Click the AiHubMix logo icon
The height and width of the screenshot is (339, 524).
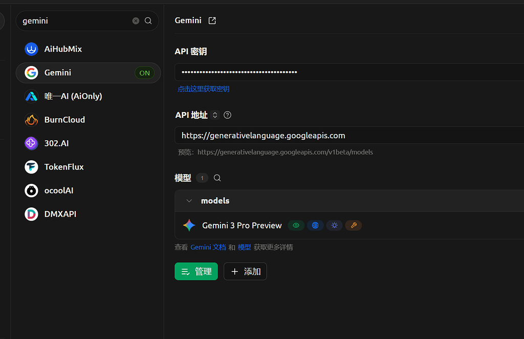click(x=31, y=49)
